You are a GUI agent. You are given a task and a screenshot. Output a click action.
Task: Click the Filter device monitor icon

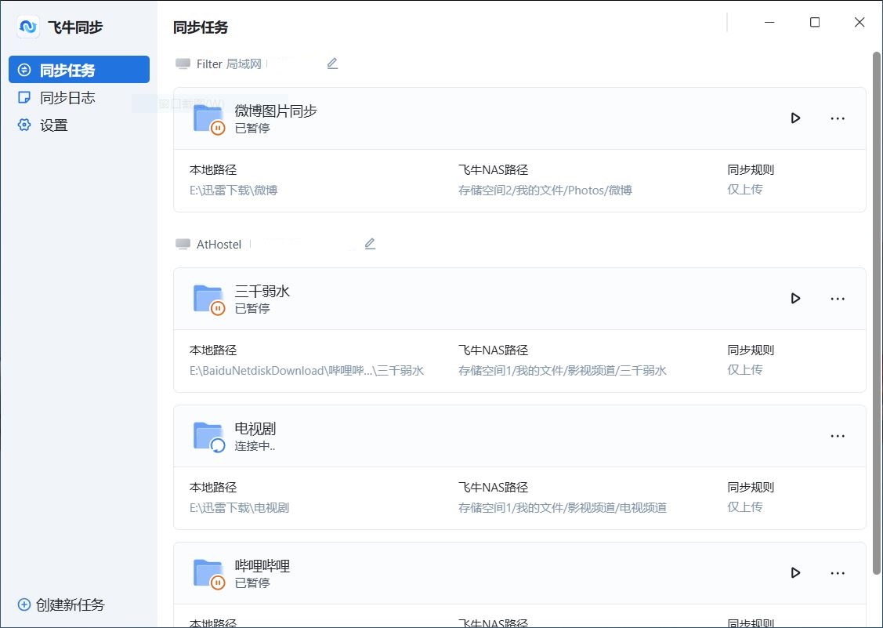[183, 64]
